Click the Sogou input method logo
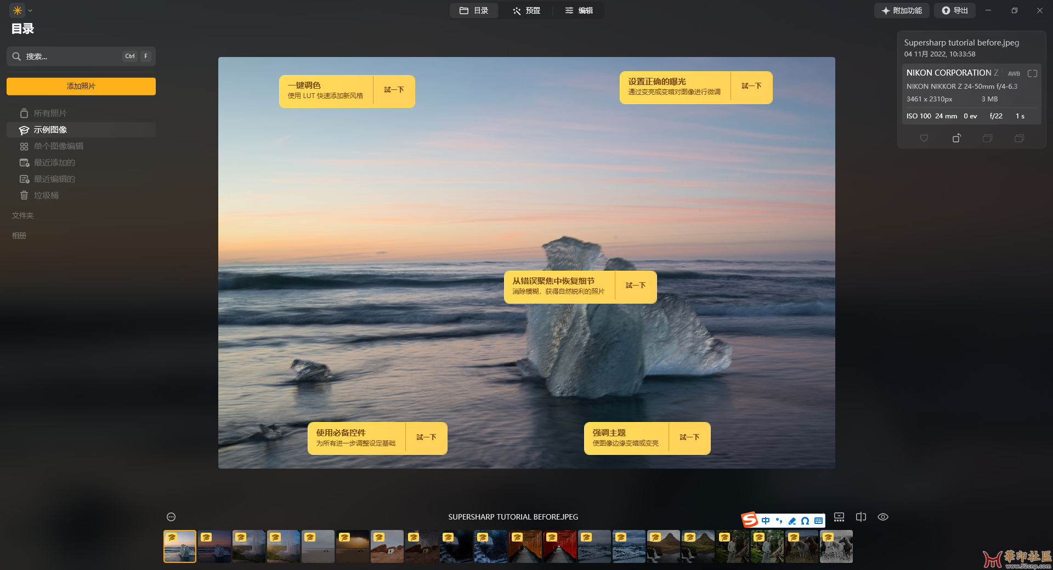This screenshot has width=1053, height=570. click(750, 520)
